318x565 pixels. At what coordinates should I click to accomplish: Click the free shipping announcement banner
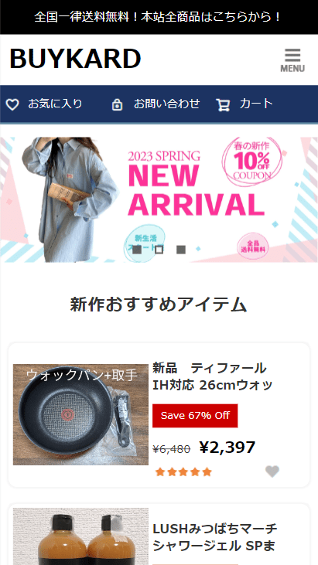tap(159, 17)
